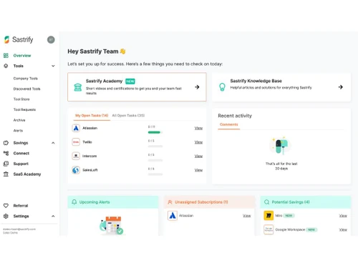Open Alerts submenu item

(18, 131)
